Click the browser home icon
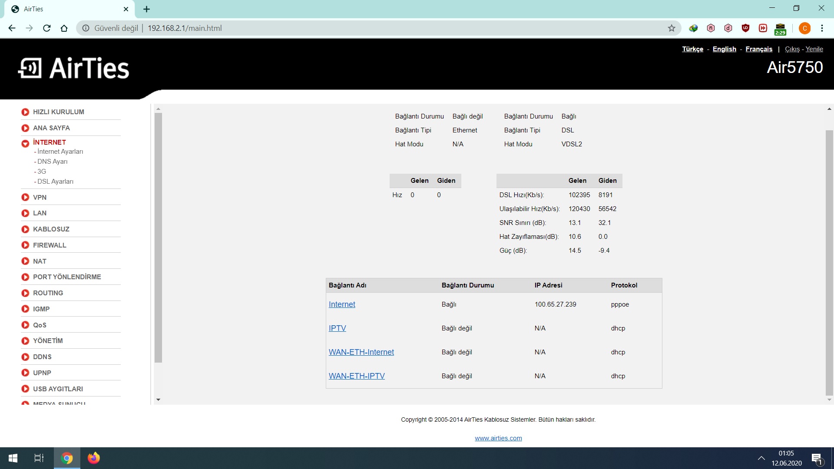The image size is (834, 469). 64,28
